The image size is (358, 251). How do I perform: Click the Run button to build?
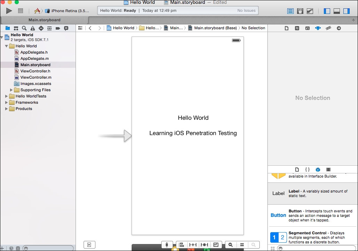(x=9, y=11)
